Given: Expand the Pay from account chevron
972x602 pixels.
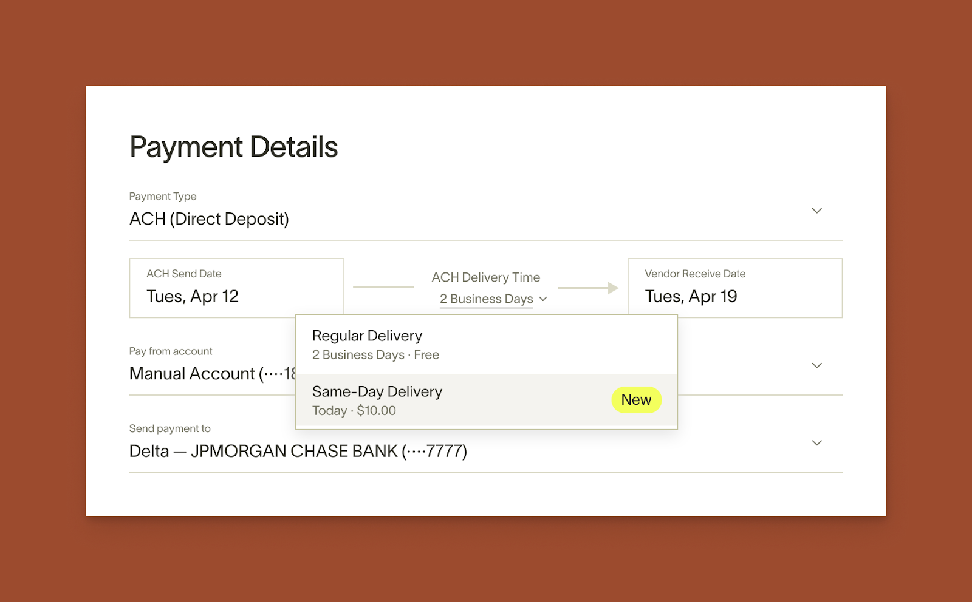Looking at the screenshot, I should 816,365.
